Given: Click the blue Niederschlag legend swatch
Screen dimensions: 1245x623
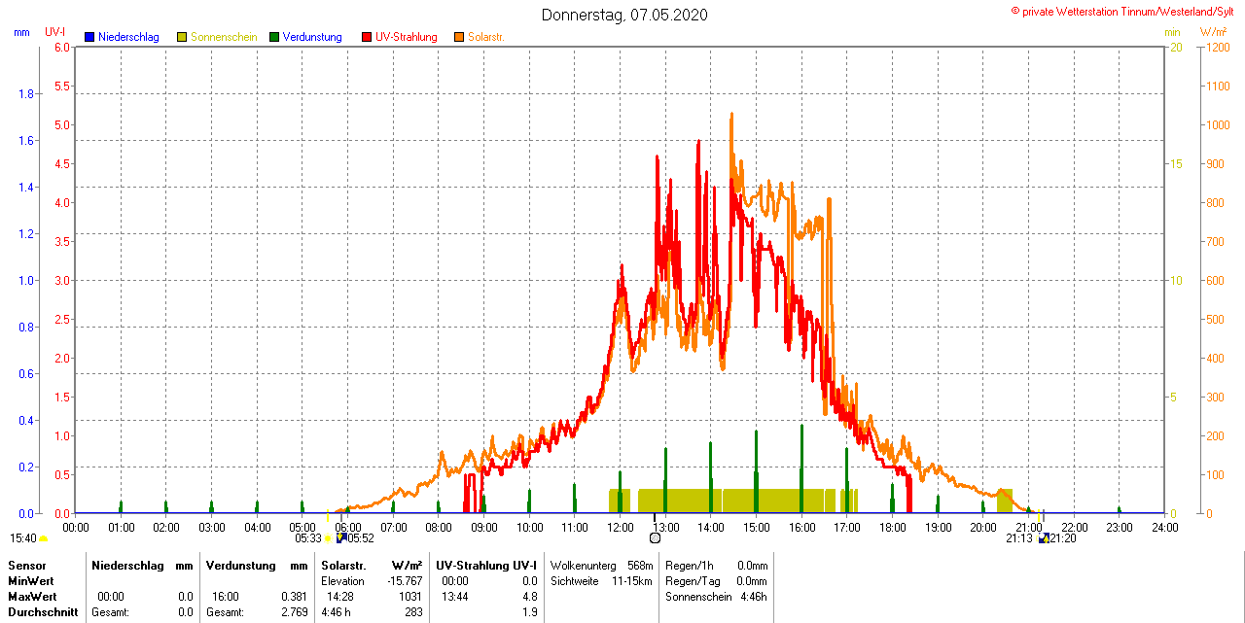Looking at the screenshot, I should (89, 37).
